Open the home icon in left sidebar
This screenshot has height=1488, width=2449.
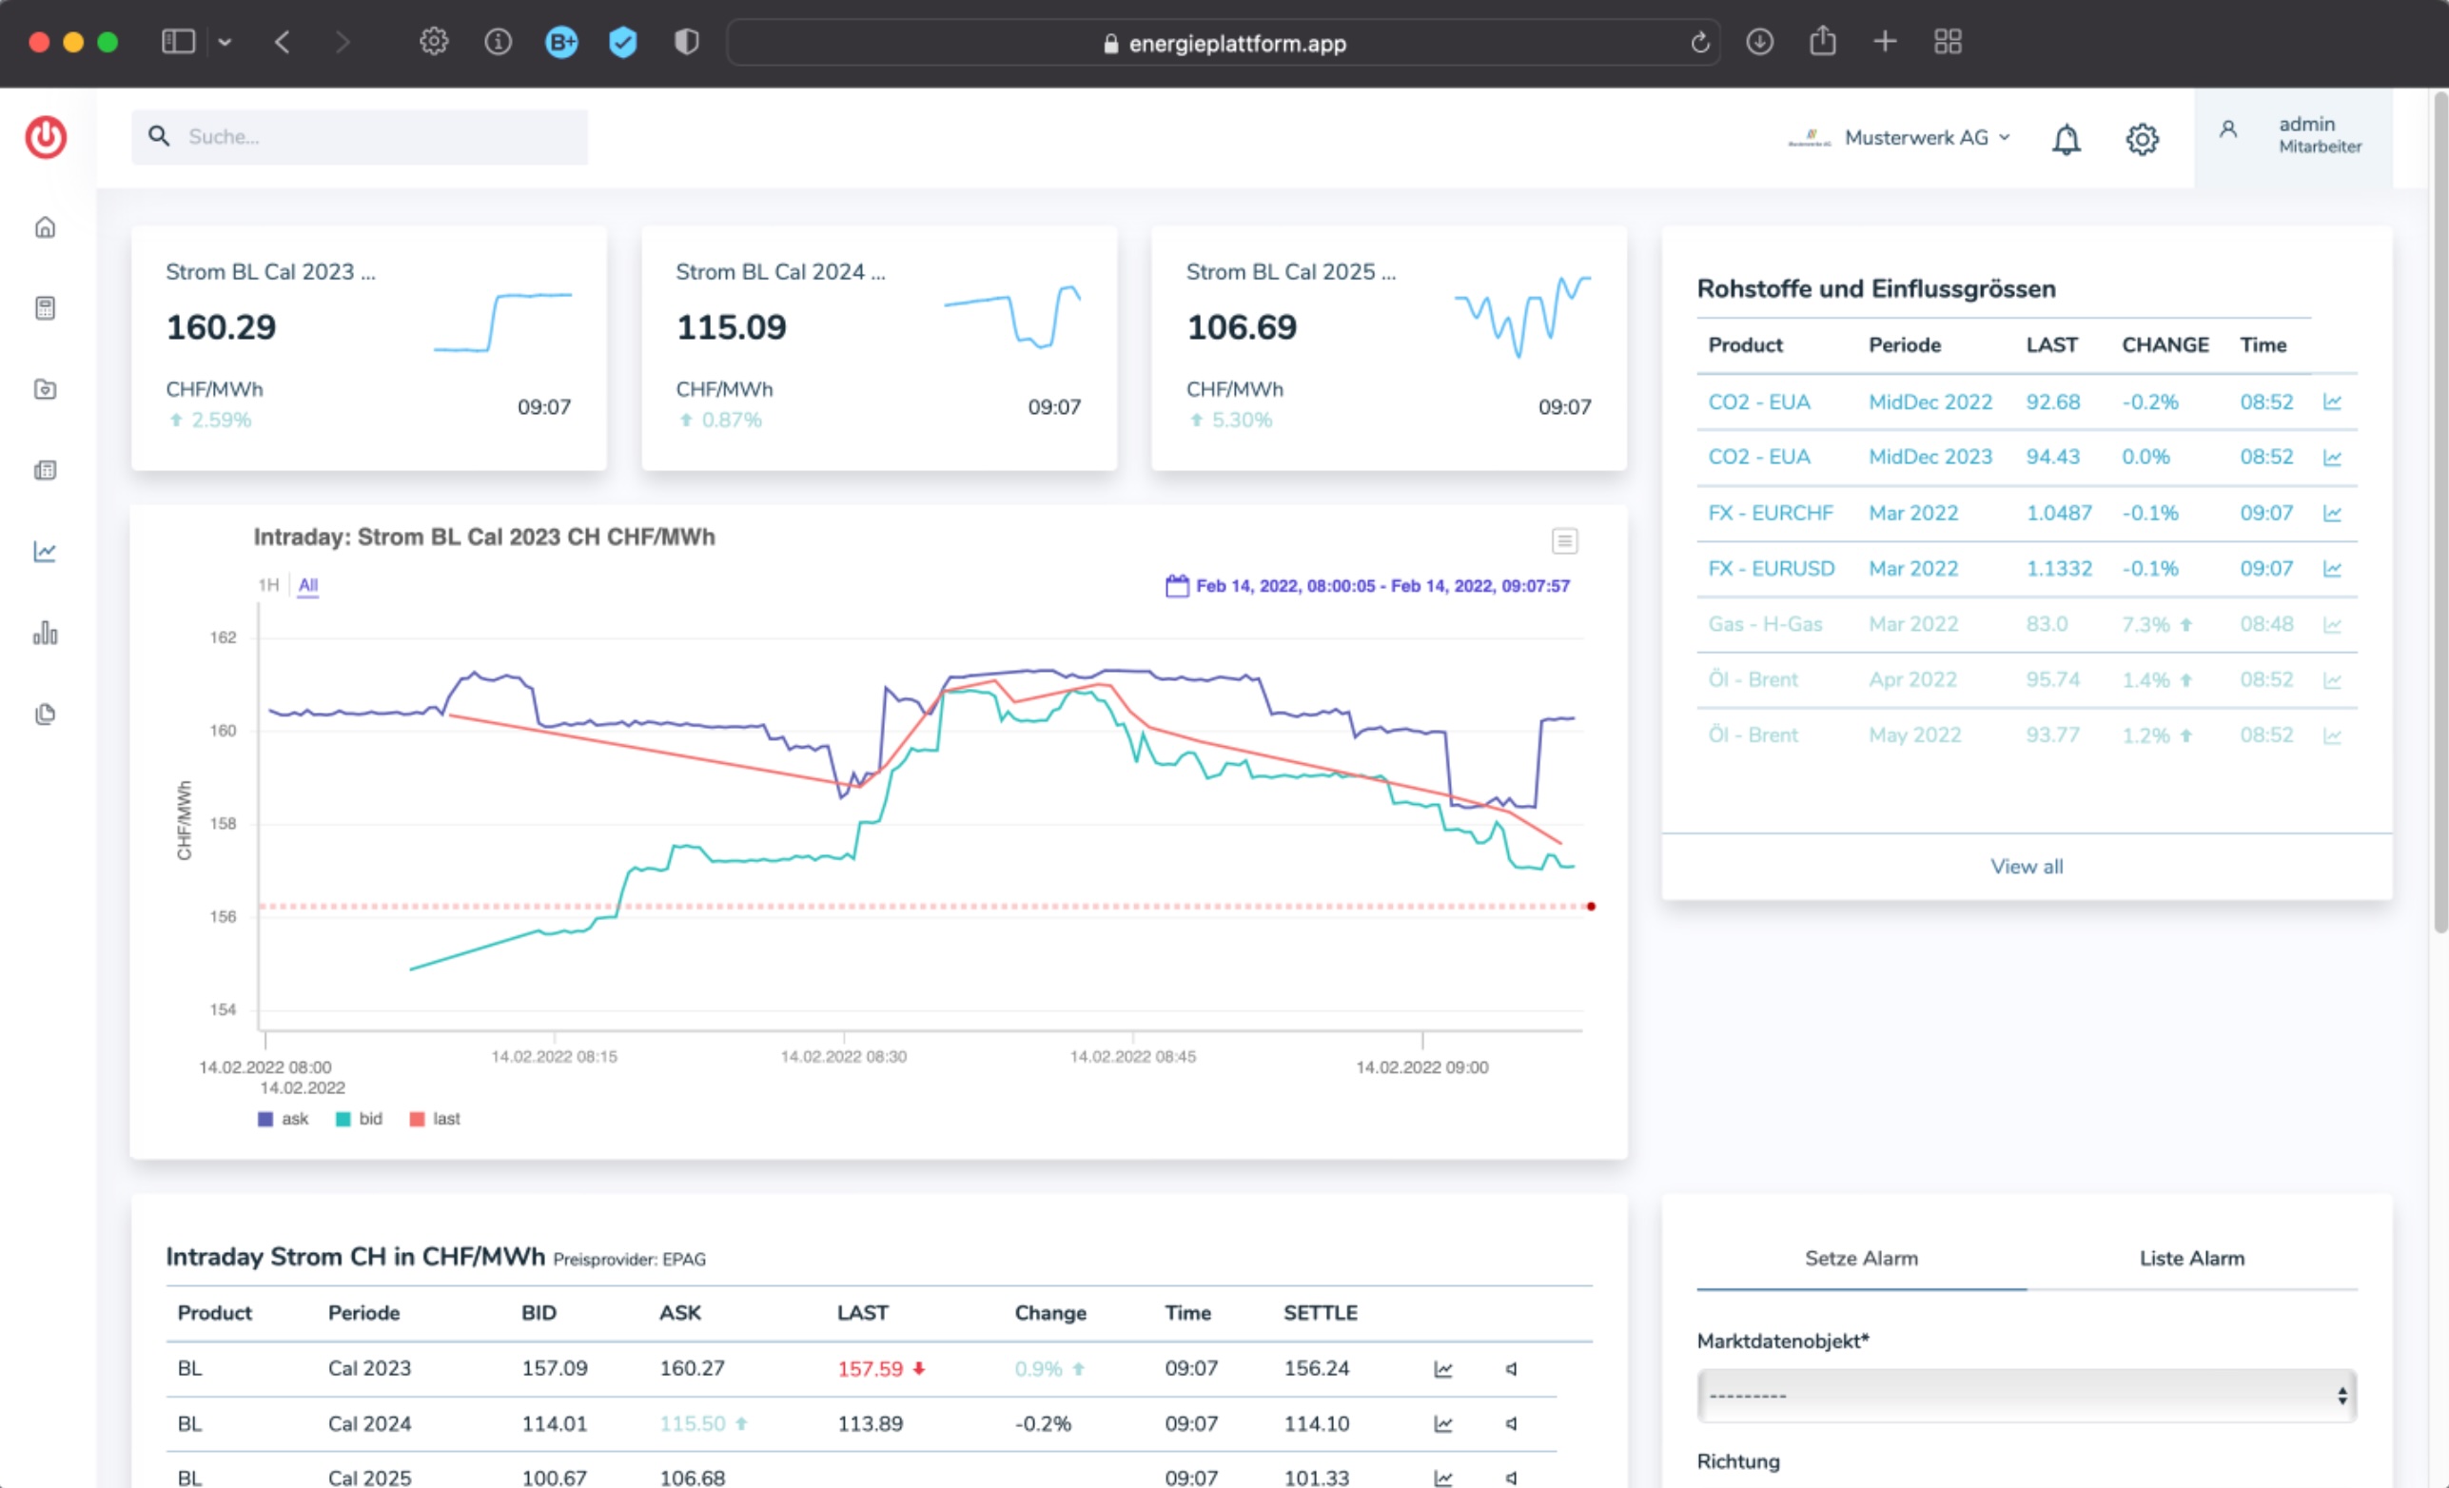pos(45,227)
